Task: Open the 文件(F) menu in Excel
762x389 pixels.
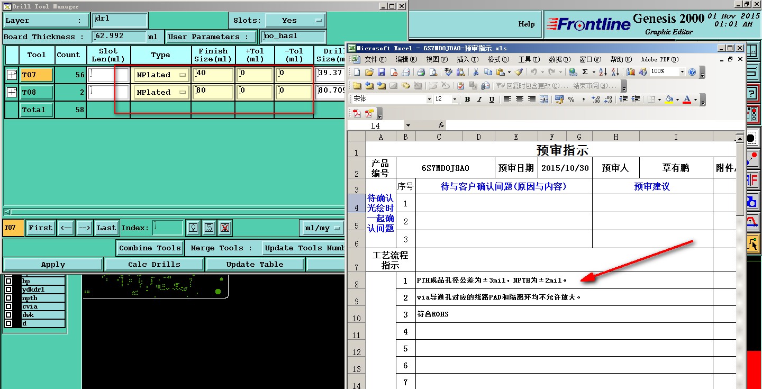Action: pos(375,59)
